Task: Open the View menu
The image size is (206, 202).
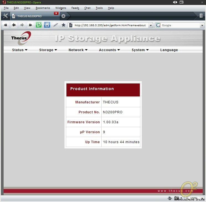Action: pyautogui.click(x=27, y=8)
